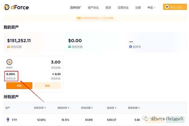Click the WeChat watermark icon

coord(145,118)
